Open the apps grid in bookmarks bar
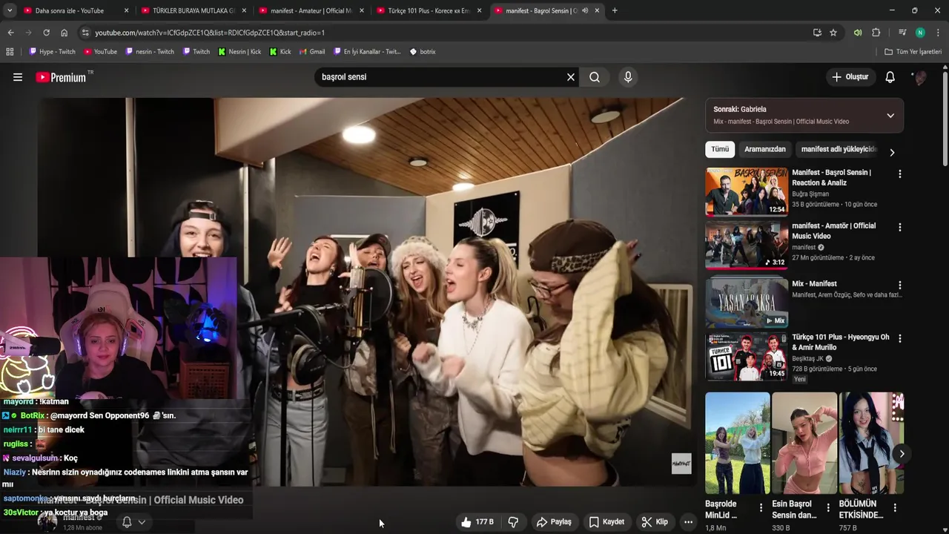Viewport: 949px width, 534px height. pyautogui.click(x=10, y=52)
